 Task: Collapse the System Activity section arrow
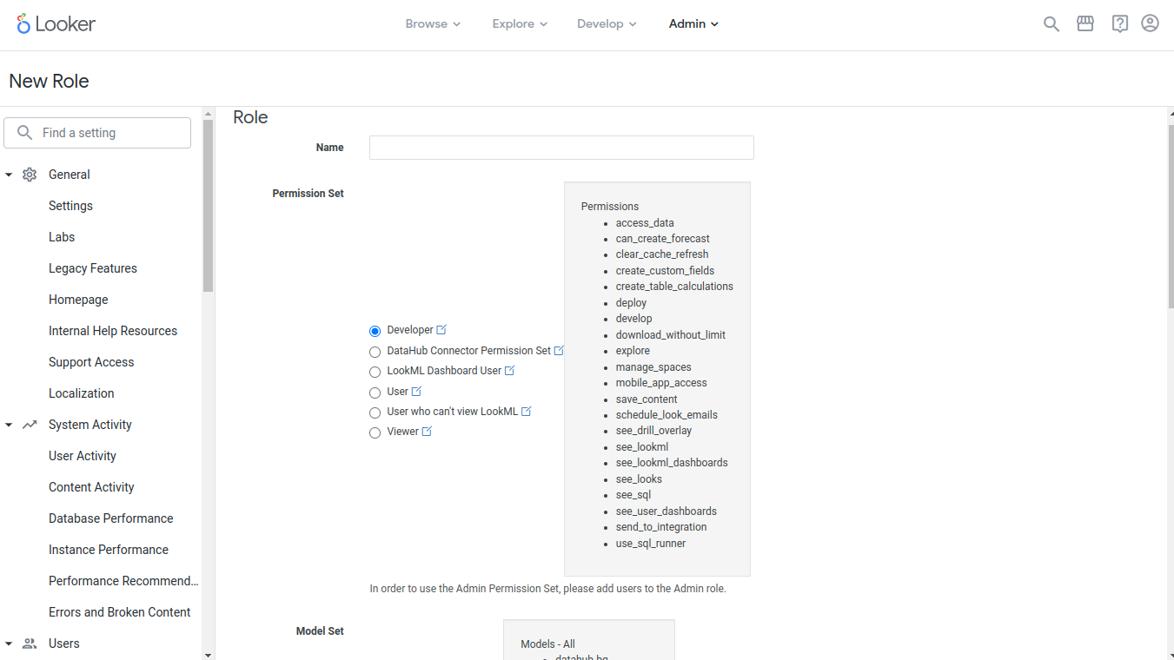coord(9,425)
